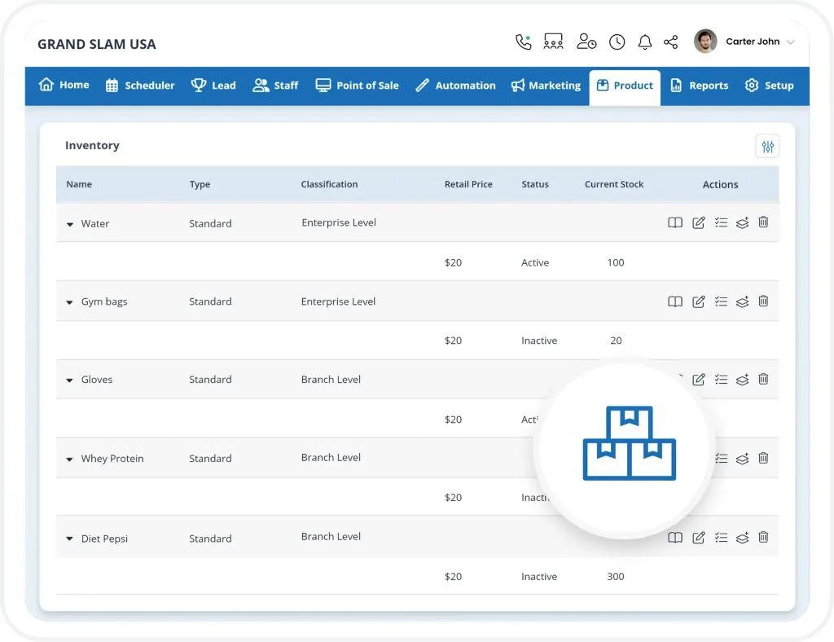Collapse the Whey Protein row

[70, 460]
